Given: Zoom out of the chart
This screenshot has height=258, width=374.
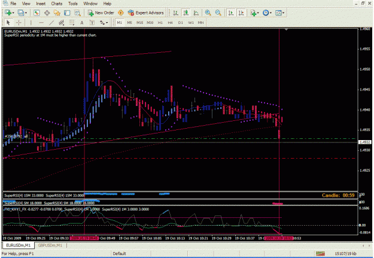Looking at the screenshot, I should (x=218, y=13).
